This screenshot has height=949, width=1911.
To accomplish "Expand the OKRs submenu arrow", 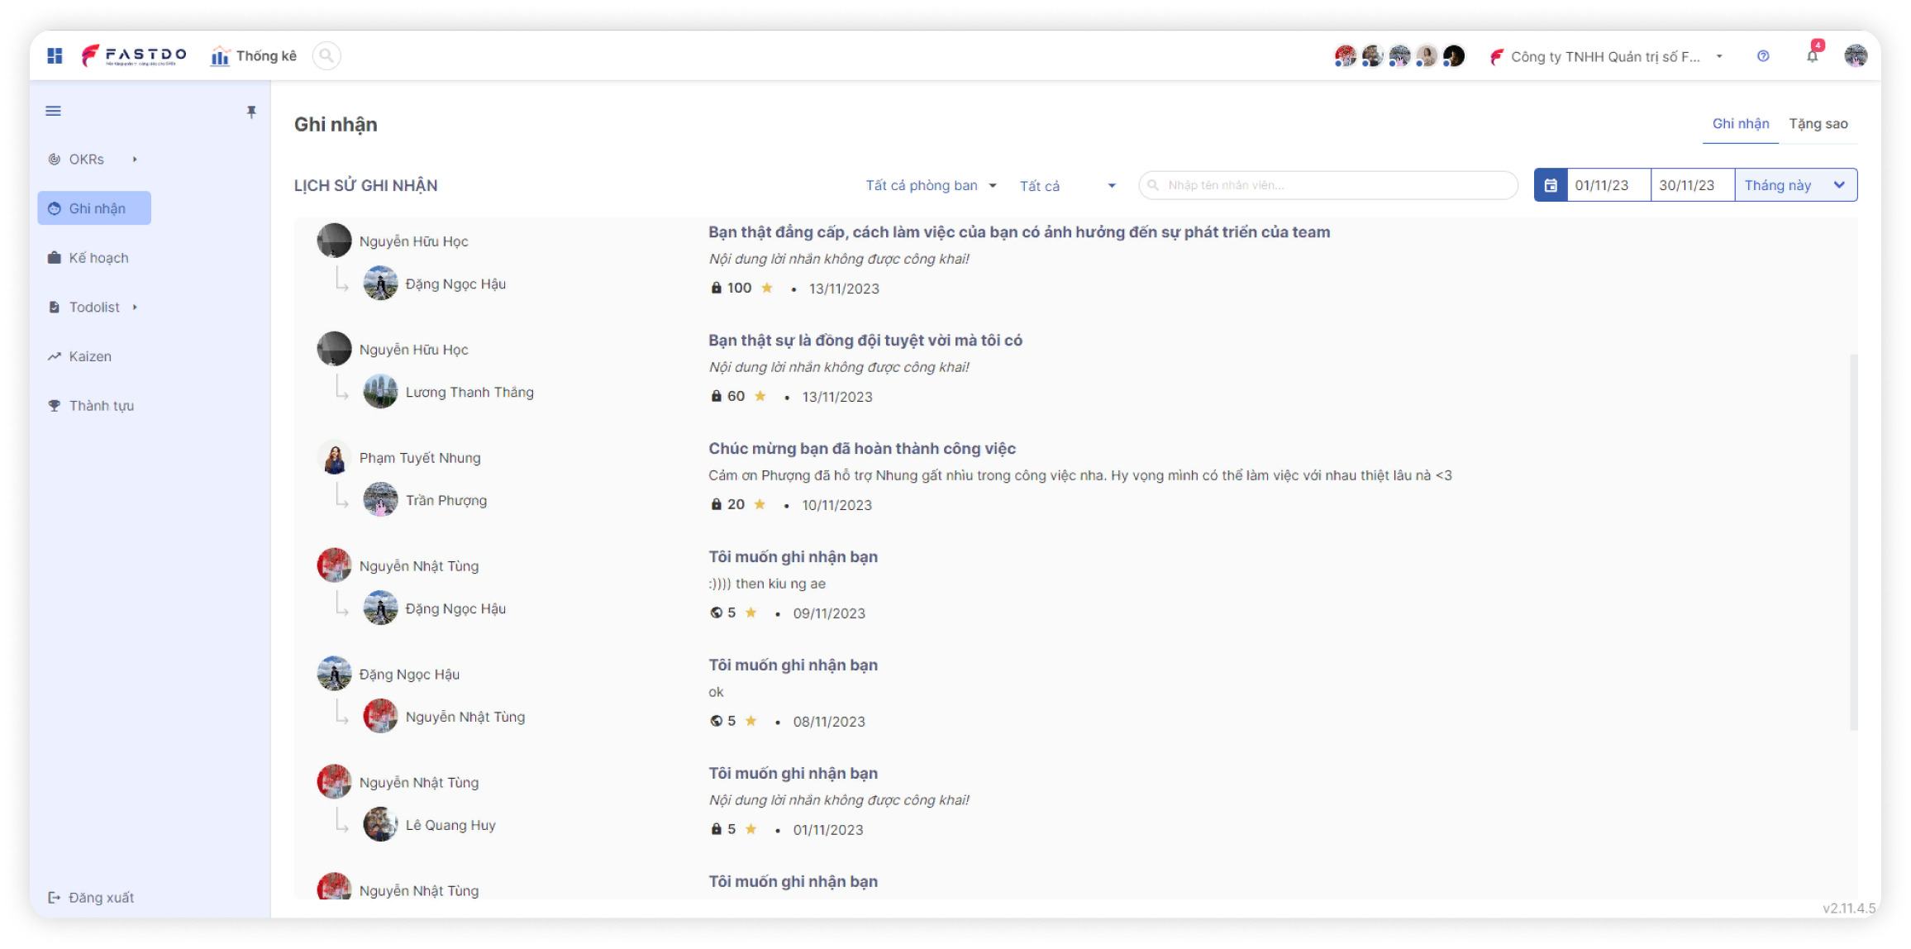I will pyautogui.click(x=135, y=159).
